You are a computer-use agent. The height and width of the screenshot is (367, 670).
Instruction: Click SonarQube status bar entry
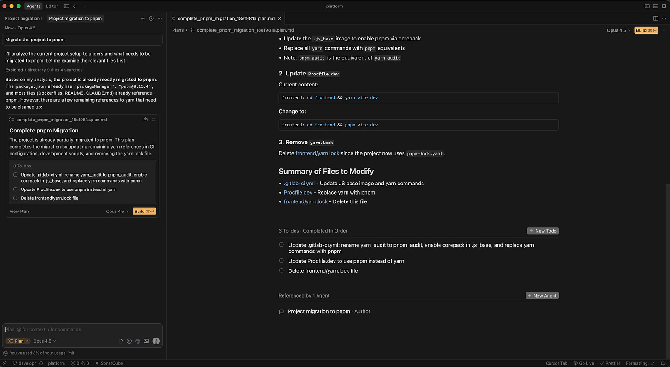(x=109, y=363)
